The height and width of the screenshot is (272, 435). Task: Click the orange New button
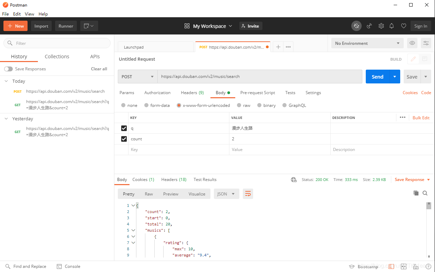pyautogui.click(x=15, y=26)
